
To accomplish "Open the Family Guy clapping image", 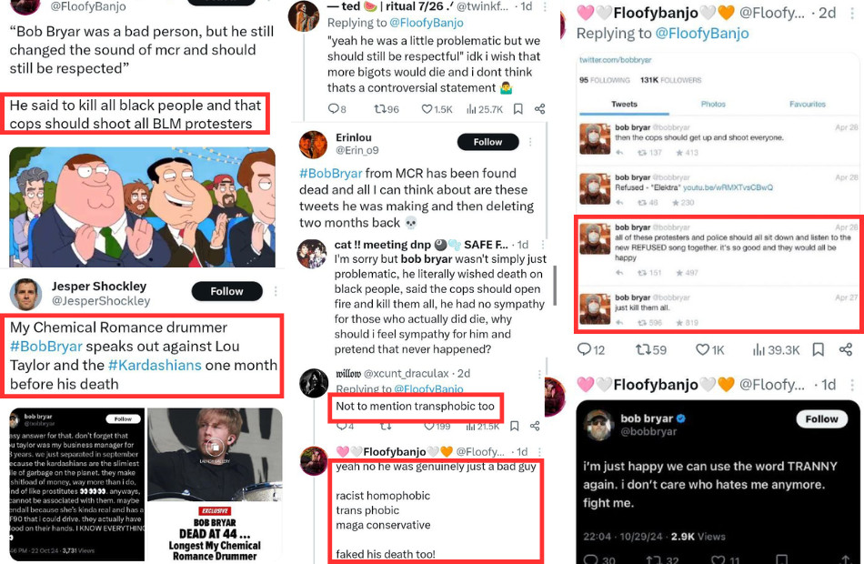I will 142,206.
